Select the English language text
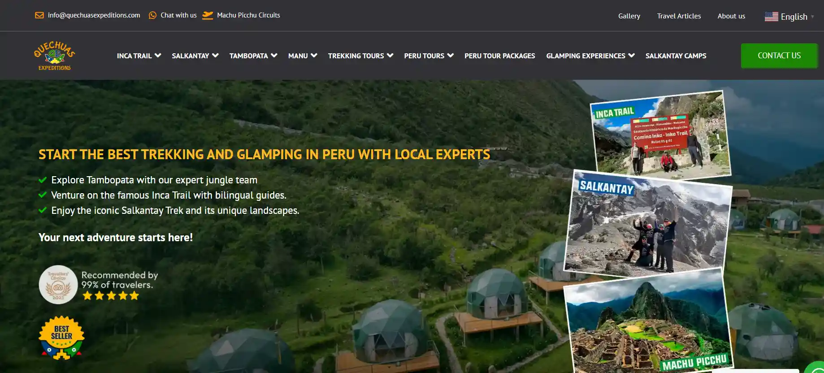 coord(794,17)
